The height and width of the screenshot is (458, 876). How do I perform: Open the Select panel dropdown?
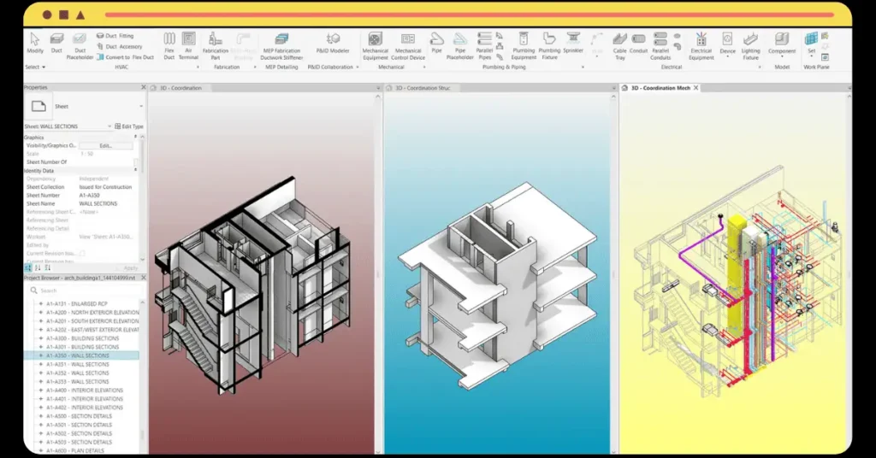(35, 67)
